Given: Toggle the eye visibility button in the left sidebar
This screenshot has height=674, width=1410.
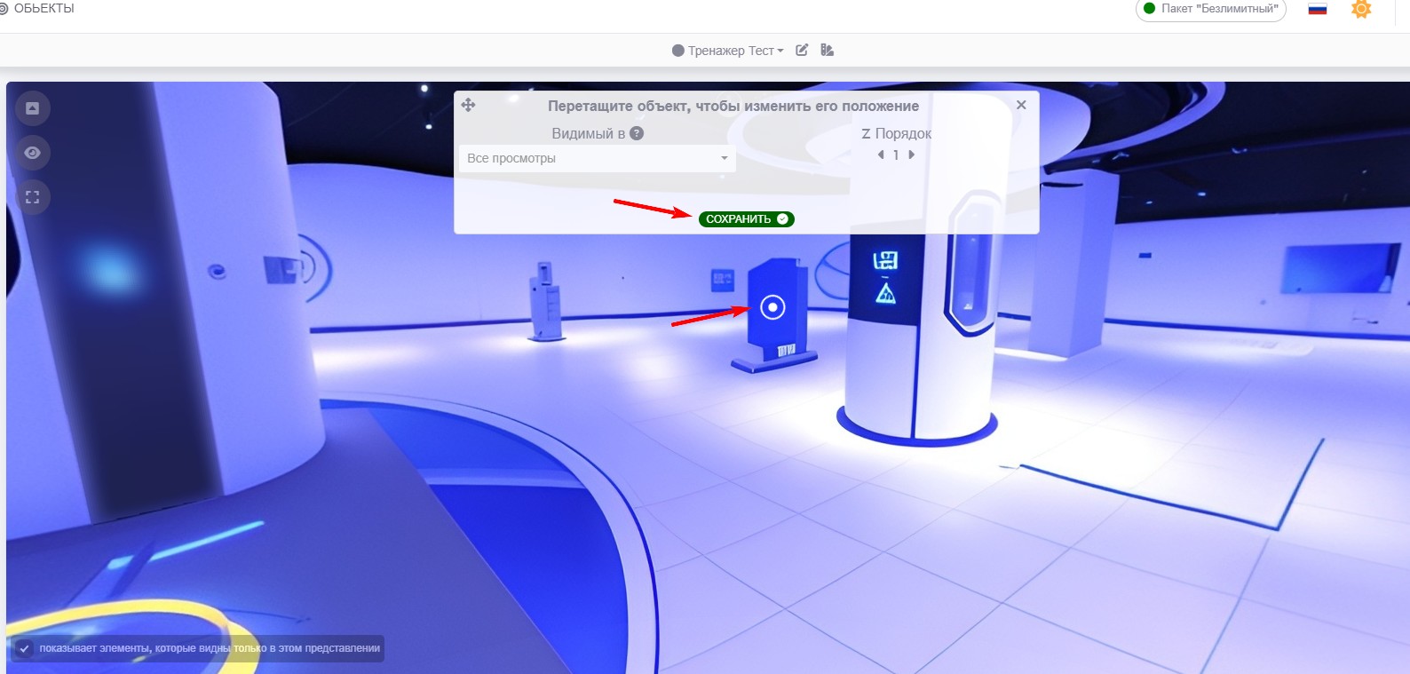Looking at the screenshot, I should click(x=33, y=153).
